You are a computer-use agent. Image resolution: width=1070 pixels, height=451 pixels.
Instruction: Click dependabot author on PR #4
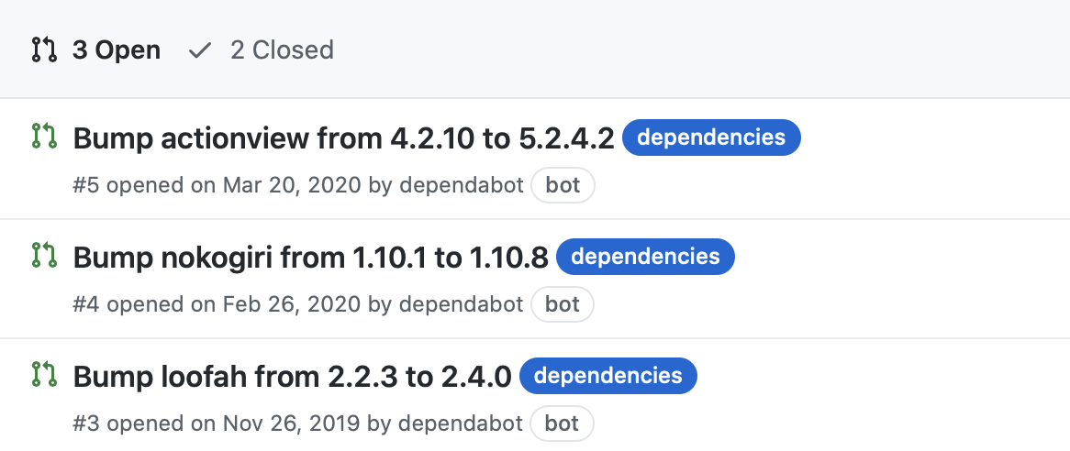click(x=462, y=304)
